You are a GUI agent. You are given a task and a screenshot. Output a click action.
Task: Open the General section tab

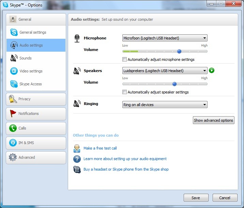[36, 19]
